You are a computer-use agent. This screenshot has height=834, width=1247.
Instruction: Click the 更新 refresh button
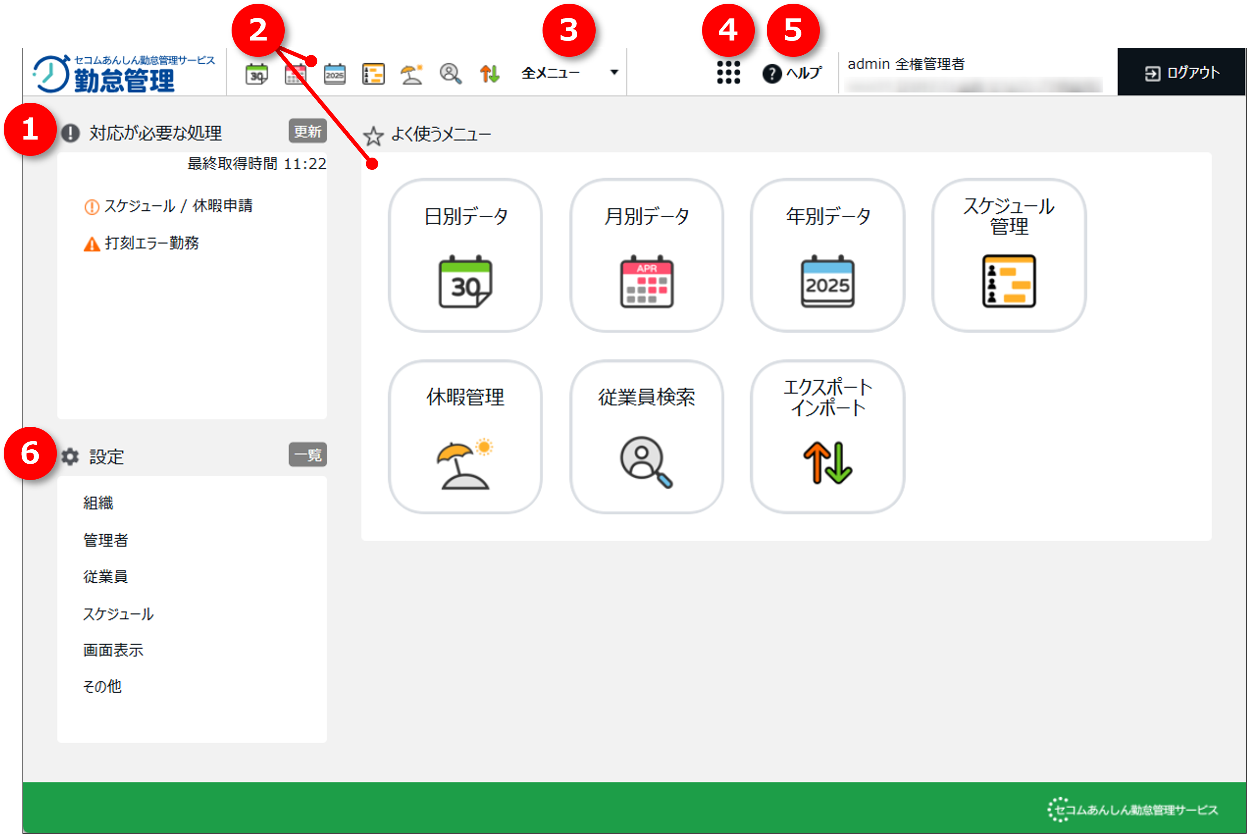[307, 131]
